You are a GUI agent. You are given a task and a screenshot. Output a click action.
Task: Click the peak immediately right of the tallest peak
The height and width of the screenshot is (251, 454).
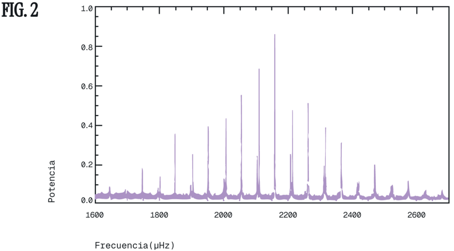(292, 110)
